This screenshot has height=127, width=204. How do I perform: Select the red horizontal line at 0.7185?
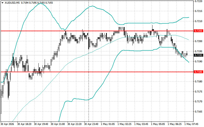click(x=97, y=72)
